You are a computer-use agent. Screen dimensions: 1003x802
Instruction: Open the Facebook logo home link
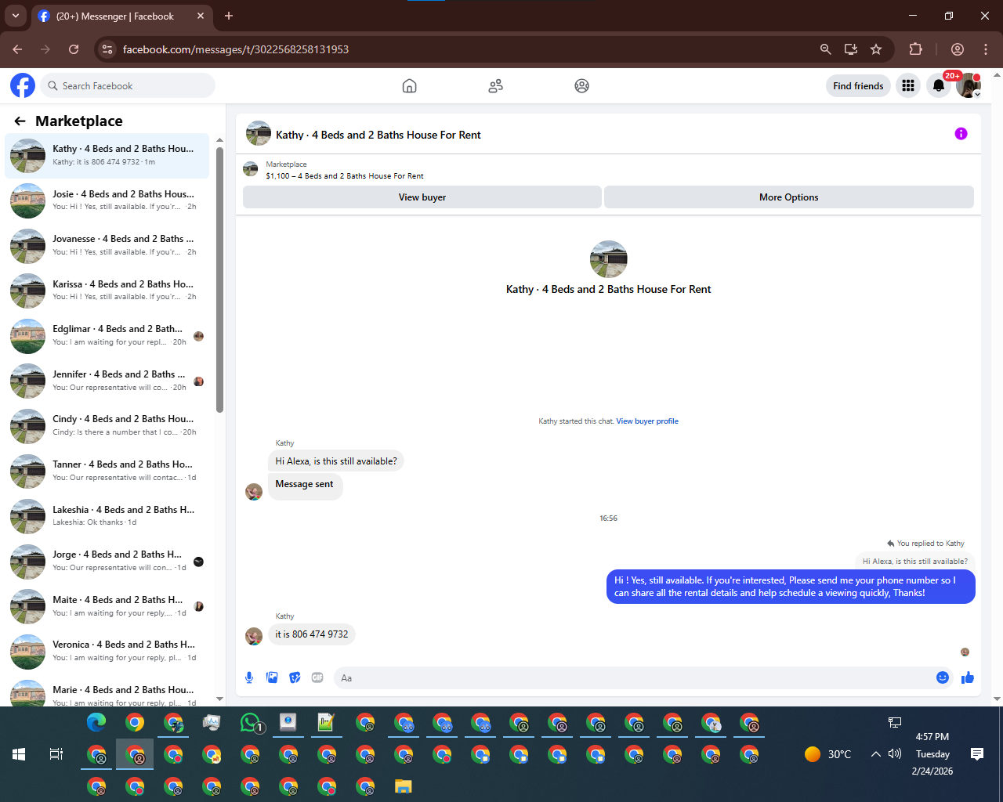[x=23, y=85]
